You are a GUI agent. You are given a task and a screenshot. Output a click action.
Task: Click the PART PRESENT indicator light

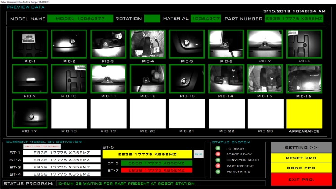218,166
